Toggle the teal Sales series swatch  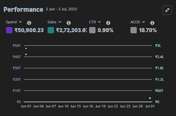(51, 30)
